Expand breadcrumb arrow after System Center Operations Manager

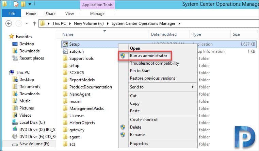click(179, 23)
